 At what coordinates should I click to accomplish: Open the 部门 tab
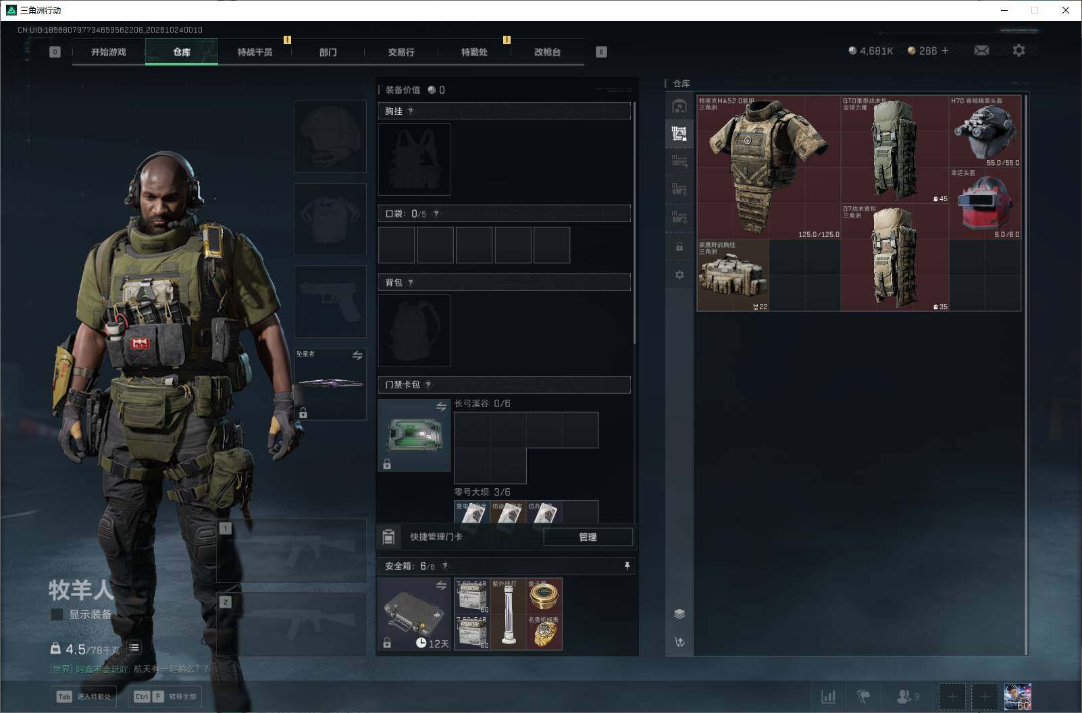(328, 52)
